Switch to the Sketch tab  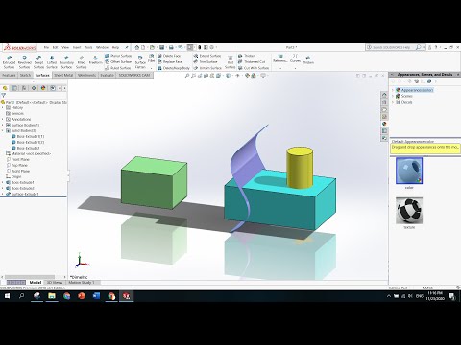[x=25, y=75]
